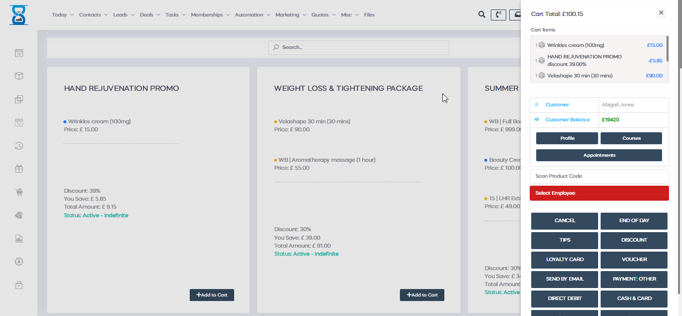
Task: Click the Scan Product Code field
Action: click(599, 176)
